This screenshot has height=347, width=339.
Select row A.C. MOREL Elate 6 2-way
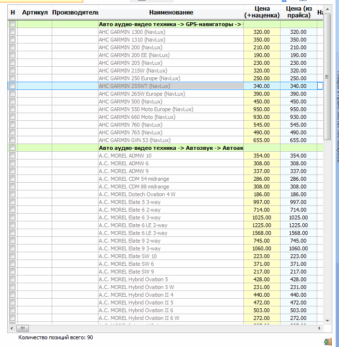166,210
